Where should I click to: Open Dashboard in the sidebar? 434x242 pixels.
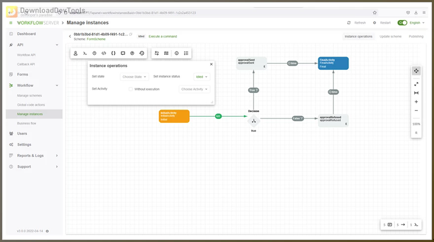(26, 33)
